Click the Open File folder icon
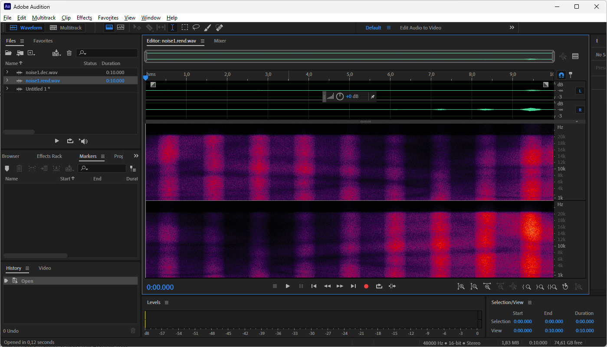Image resolution: width=607 pixels, height=347 pixels. click(x=8, y=53)
